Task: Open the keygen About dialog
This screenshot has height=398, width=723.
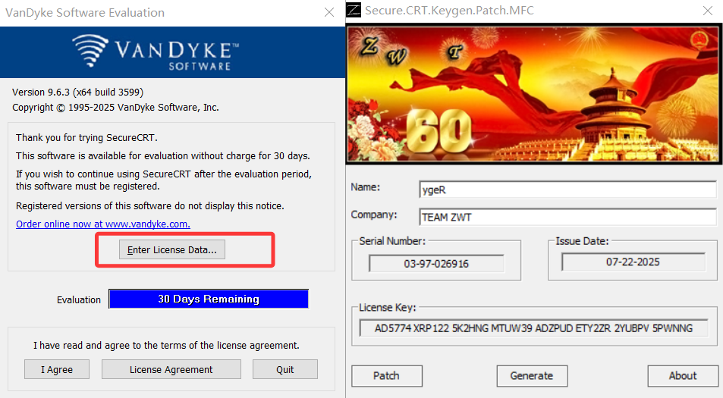Action: (x=683, y=376)
